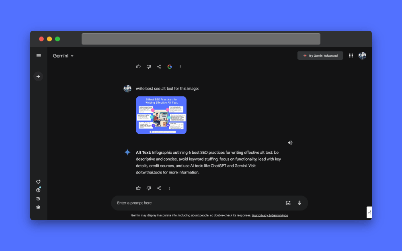
Task: Use the microphone in the prompt bar
Action: (x=299, y=203)
